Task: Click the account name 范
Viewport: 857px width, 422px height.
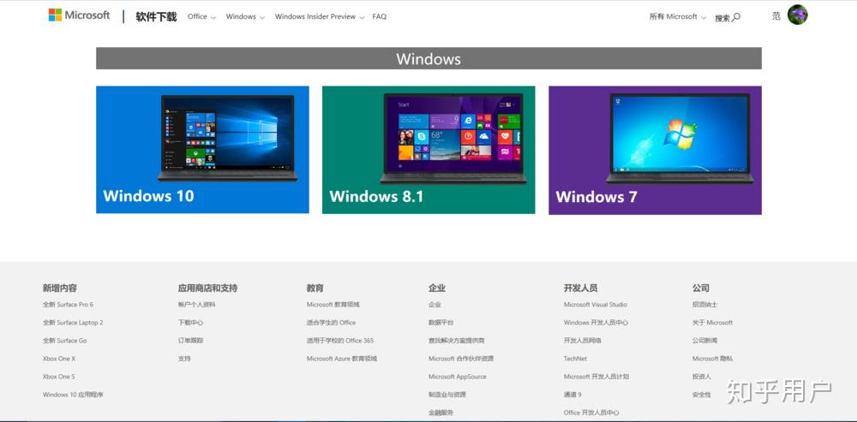Action: click(776, 16)
